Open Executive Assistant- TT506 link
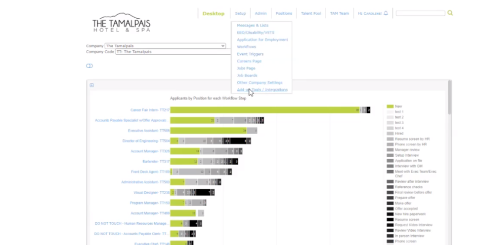Screen dimensions: 478x245 click(x=149, y=131)
